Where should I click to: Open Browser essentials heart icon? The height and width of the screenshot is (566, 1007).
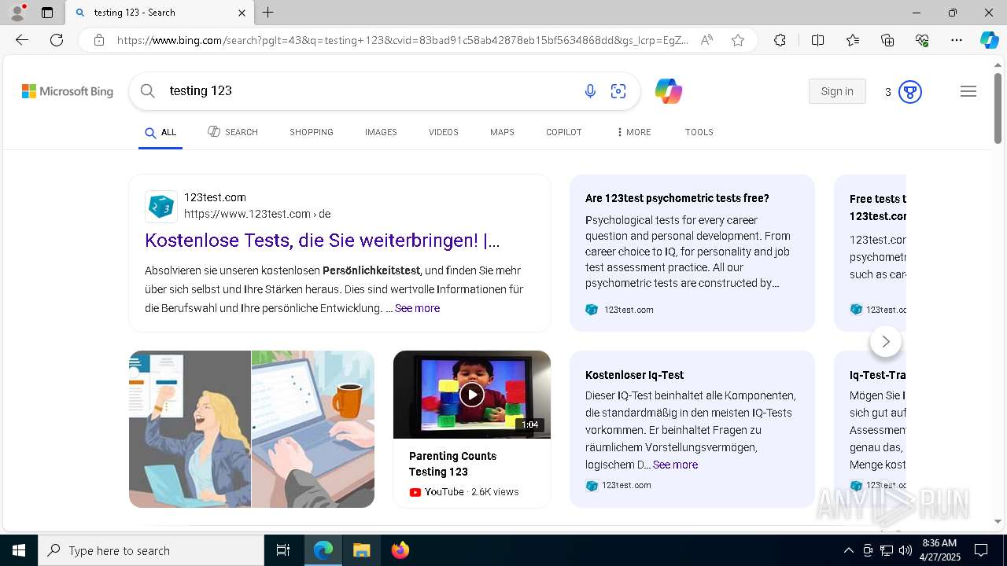click(x=922, y=40)
